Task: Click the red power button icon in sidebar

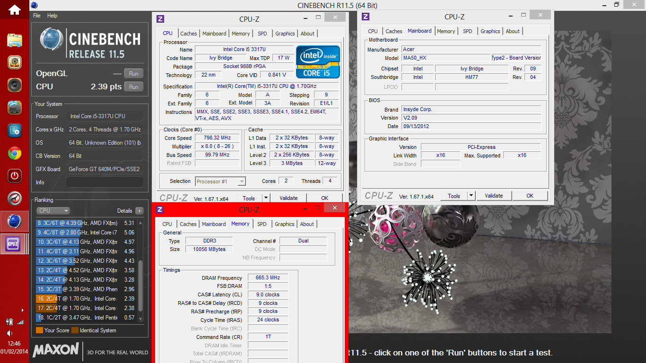Action: coord(15,176)
